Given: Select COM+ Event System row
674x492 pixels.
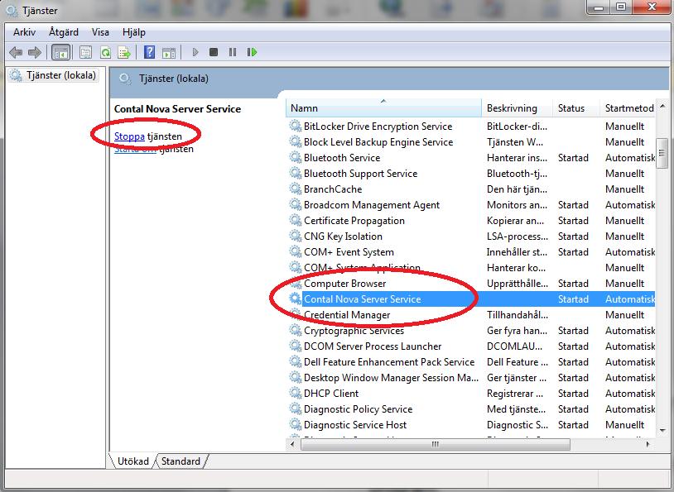Looking at the screenshot, I should [x=470, y=252].
